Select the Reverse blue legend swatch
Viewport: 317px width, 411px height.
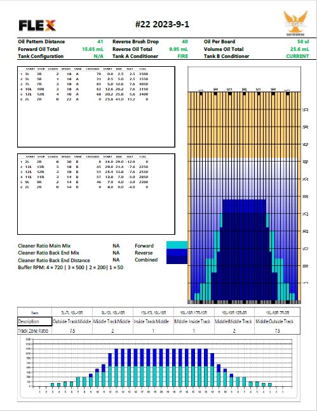(x=177, y=252)
